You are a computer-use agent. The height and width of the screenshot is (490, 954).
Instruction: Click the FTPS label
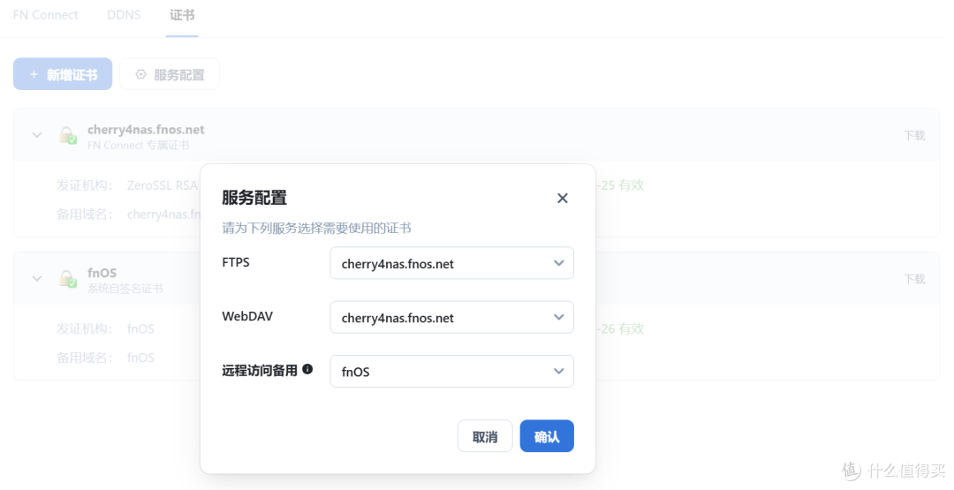point(236,262)
